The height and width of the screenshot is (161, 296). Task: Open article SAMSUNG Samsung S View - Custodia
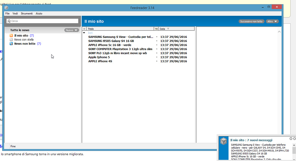[x=121, y=37]
